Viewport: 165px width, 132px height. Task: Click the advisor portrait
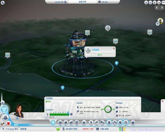(19, 111)
